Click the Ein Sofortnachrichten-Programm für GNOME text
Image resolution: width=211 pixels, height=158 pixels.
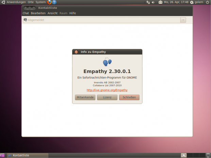point(107,77)
